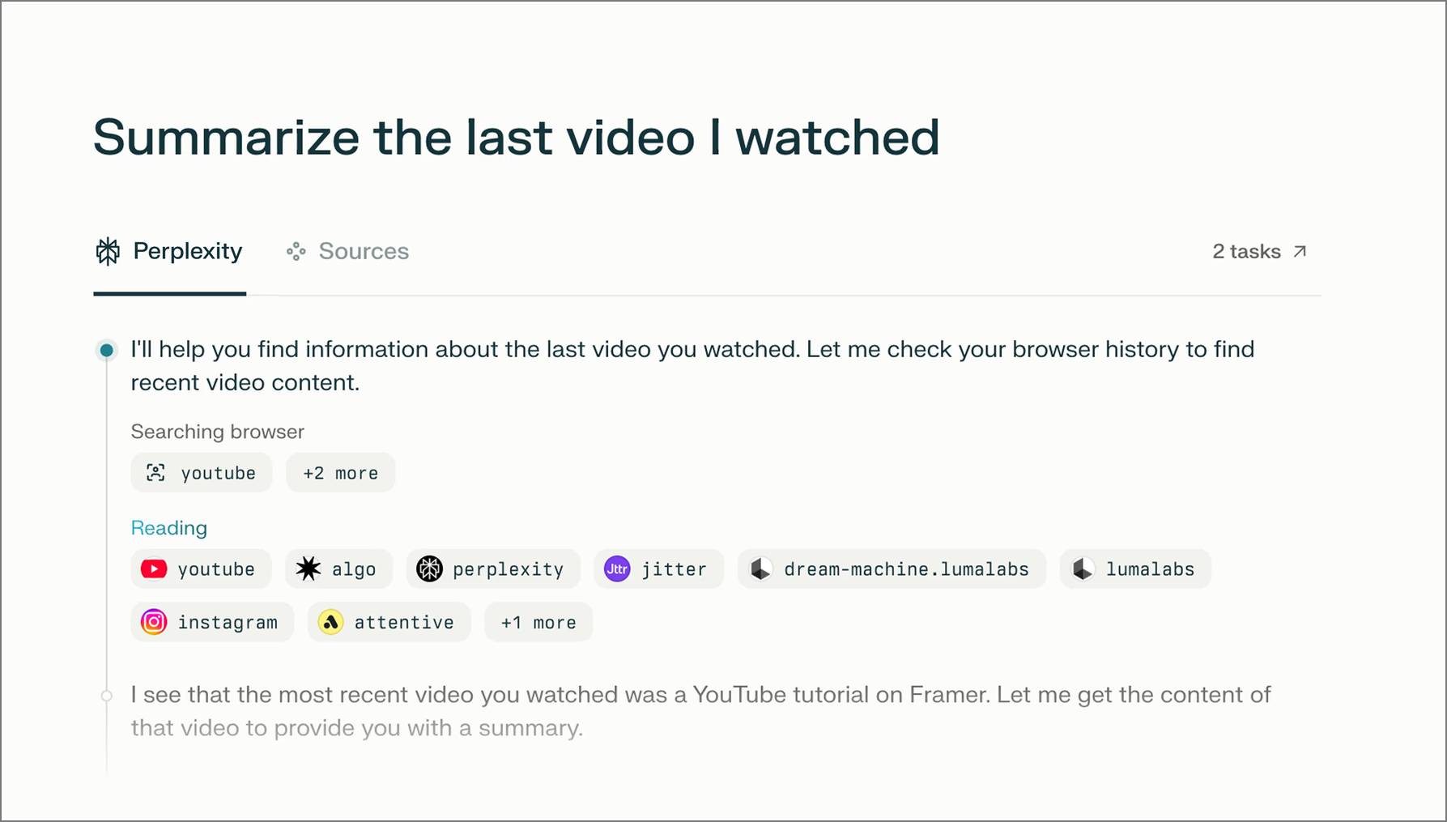Screen dimensions: 1447x822
Task: Expand the '+1 more' reading chip
Action: pos(538,622)
